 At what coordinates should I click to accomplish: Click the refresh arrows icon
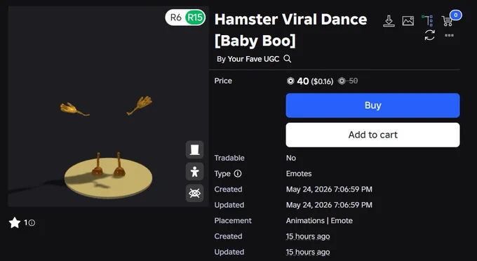pyautogui.click(x=429, y=35)
